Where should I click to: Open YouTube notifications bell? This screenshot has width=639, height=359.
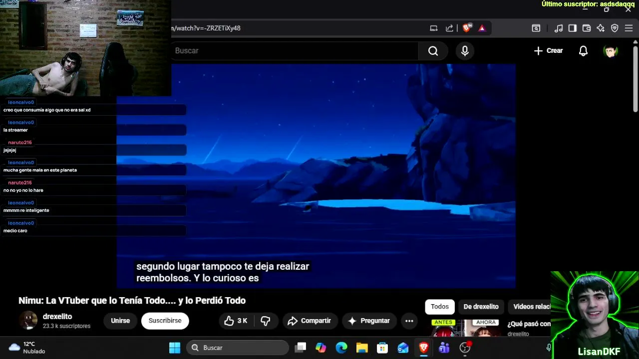[x=583, y=51]
